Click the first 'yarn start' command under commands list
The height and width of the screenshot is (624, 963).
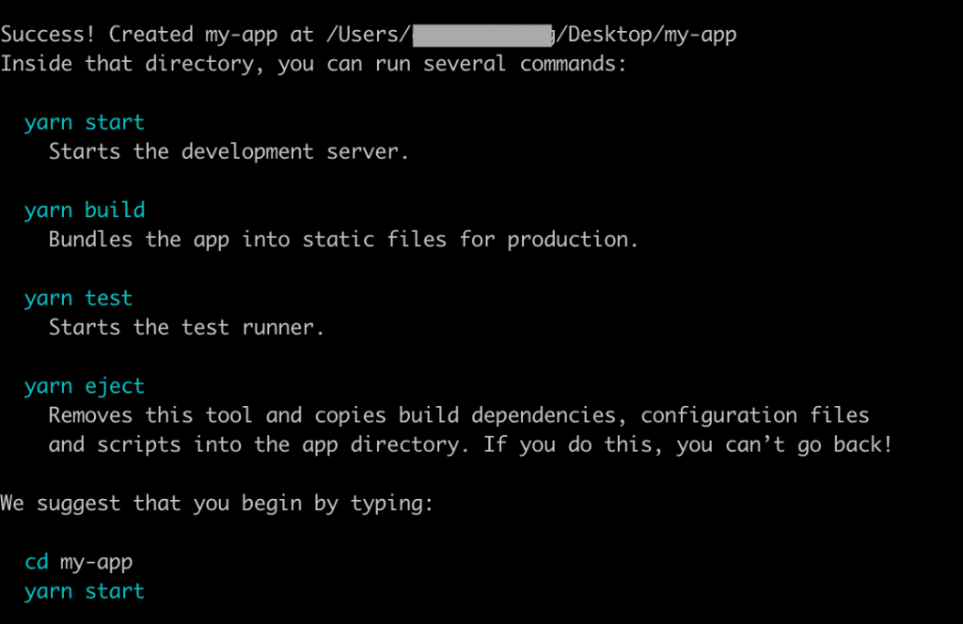click(x=85, y=123)
